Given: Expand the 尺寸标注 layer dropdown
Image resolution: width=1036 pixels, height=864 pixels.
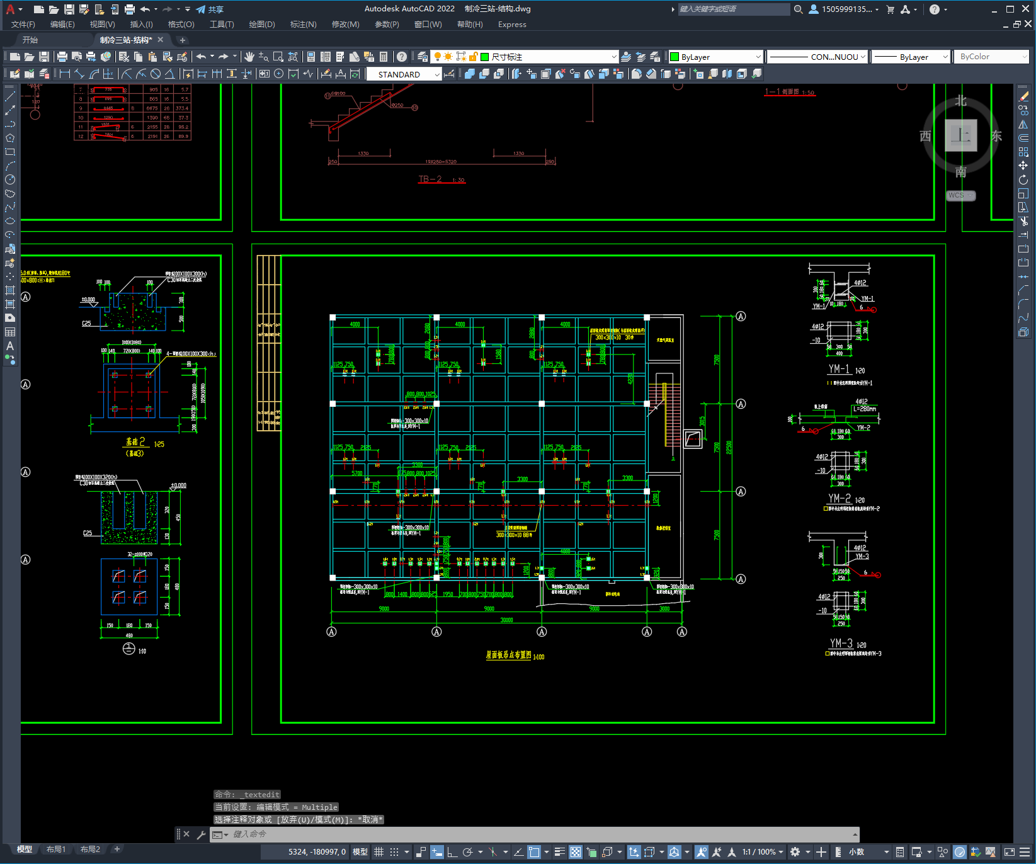Looking at the screenshot, I should (614, 57).
